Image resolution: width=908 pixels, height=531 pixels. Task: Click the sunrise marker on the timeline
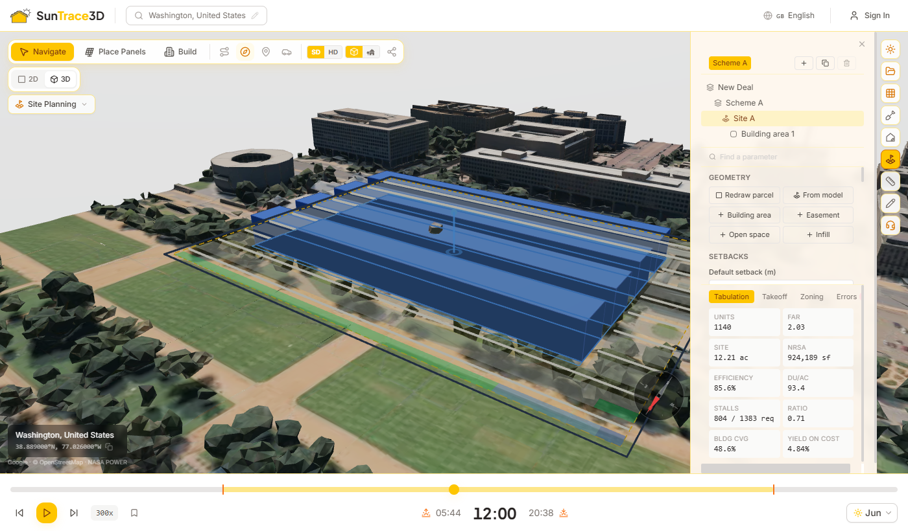click(x=223, y=490)
